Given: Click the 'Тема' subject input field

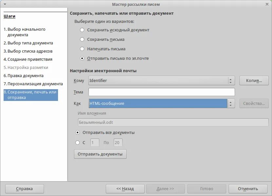Looking at the screenshot, I should point(162,92).
